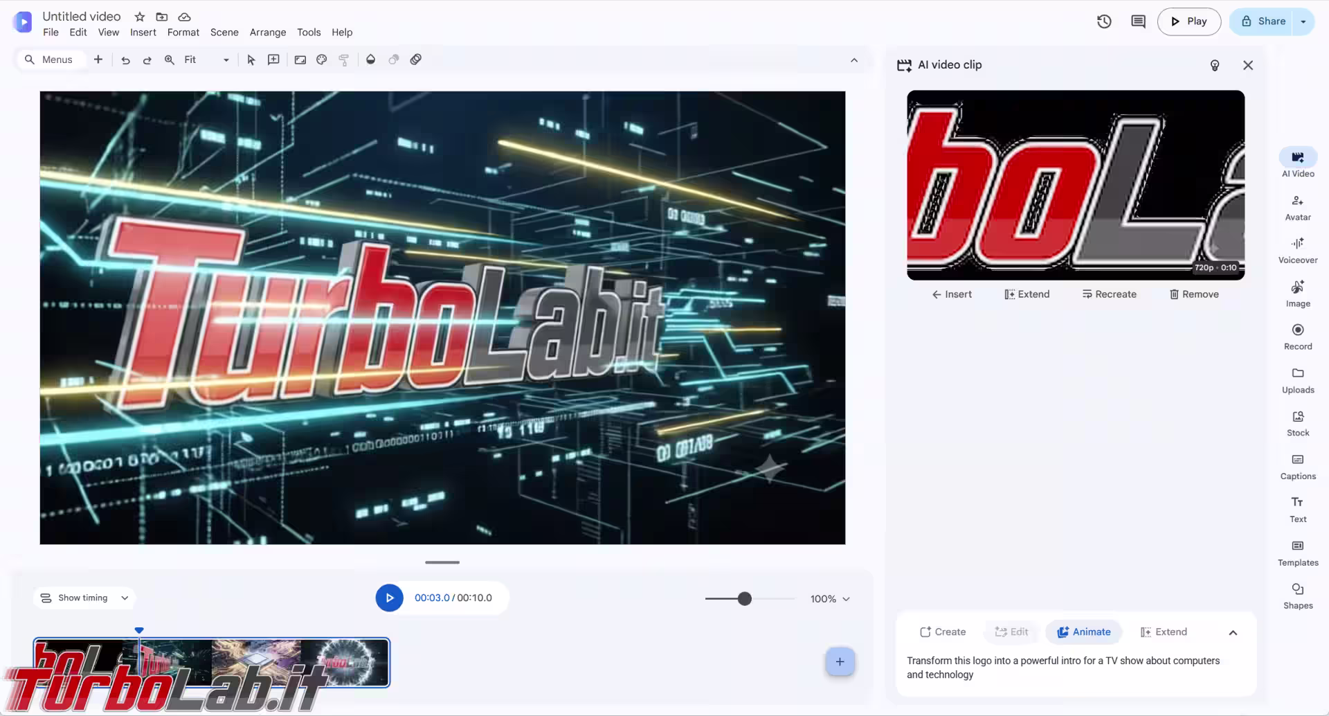Image resolution: width=1329 pixels, height=716 pixels.
Task: Click the fill color droplet icon
Action: [371, 60]
